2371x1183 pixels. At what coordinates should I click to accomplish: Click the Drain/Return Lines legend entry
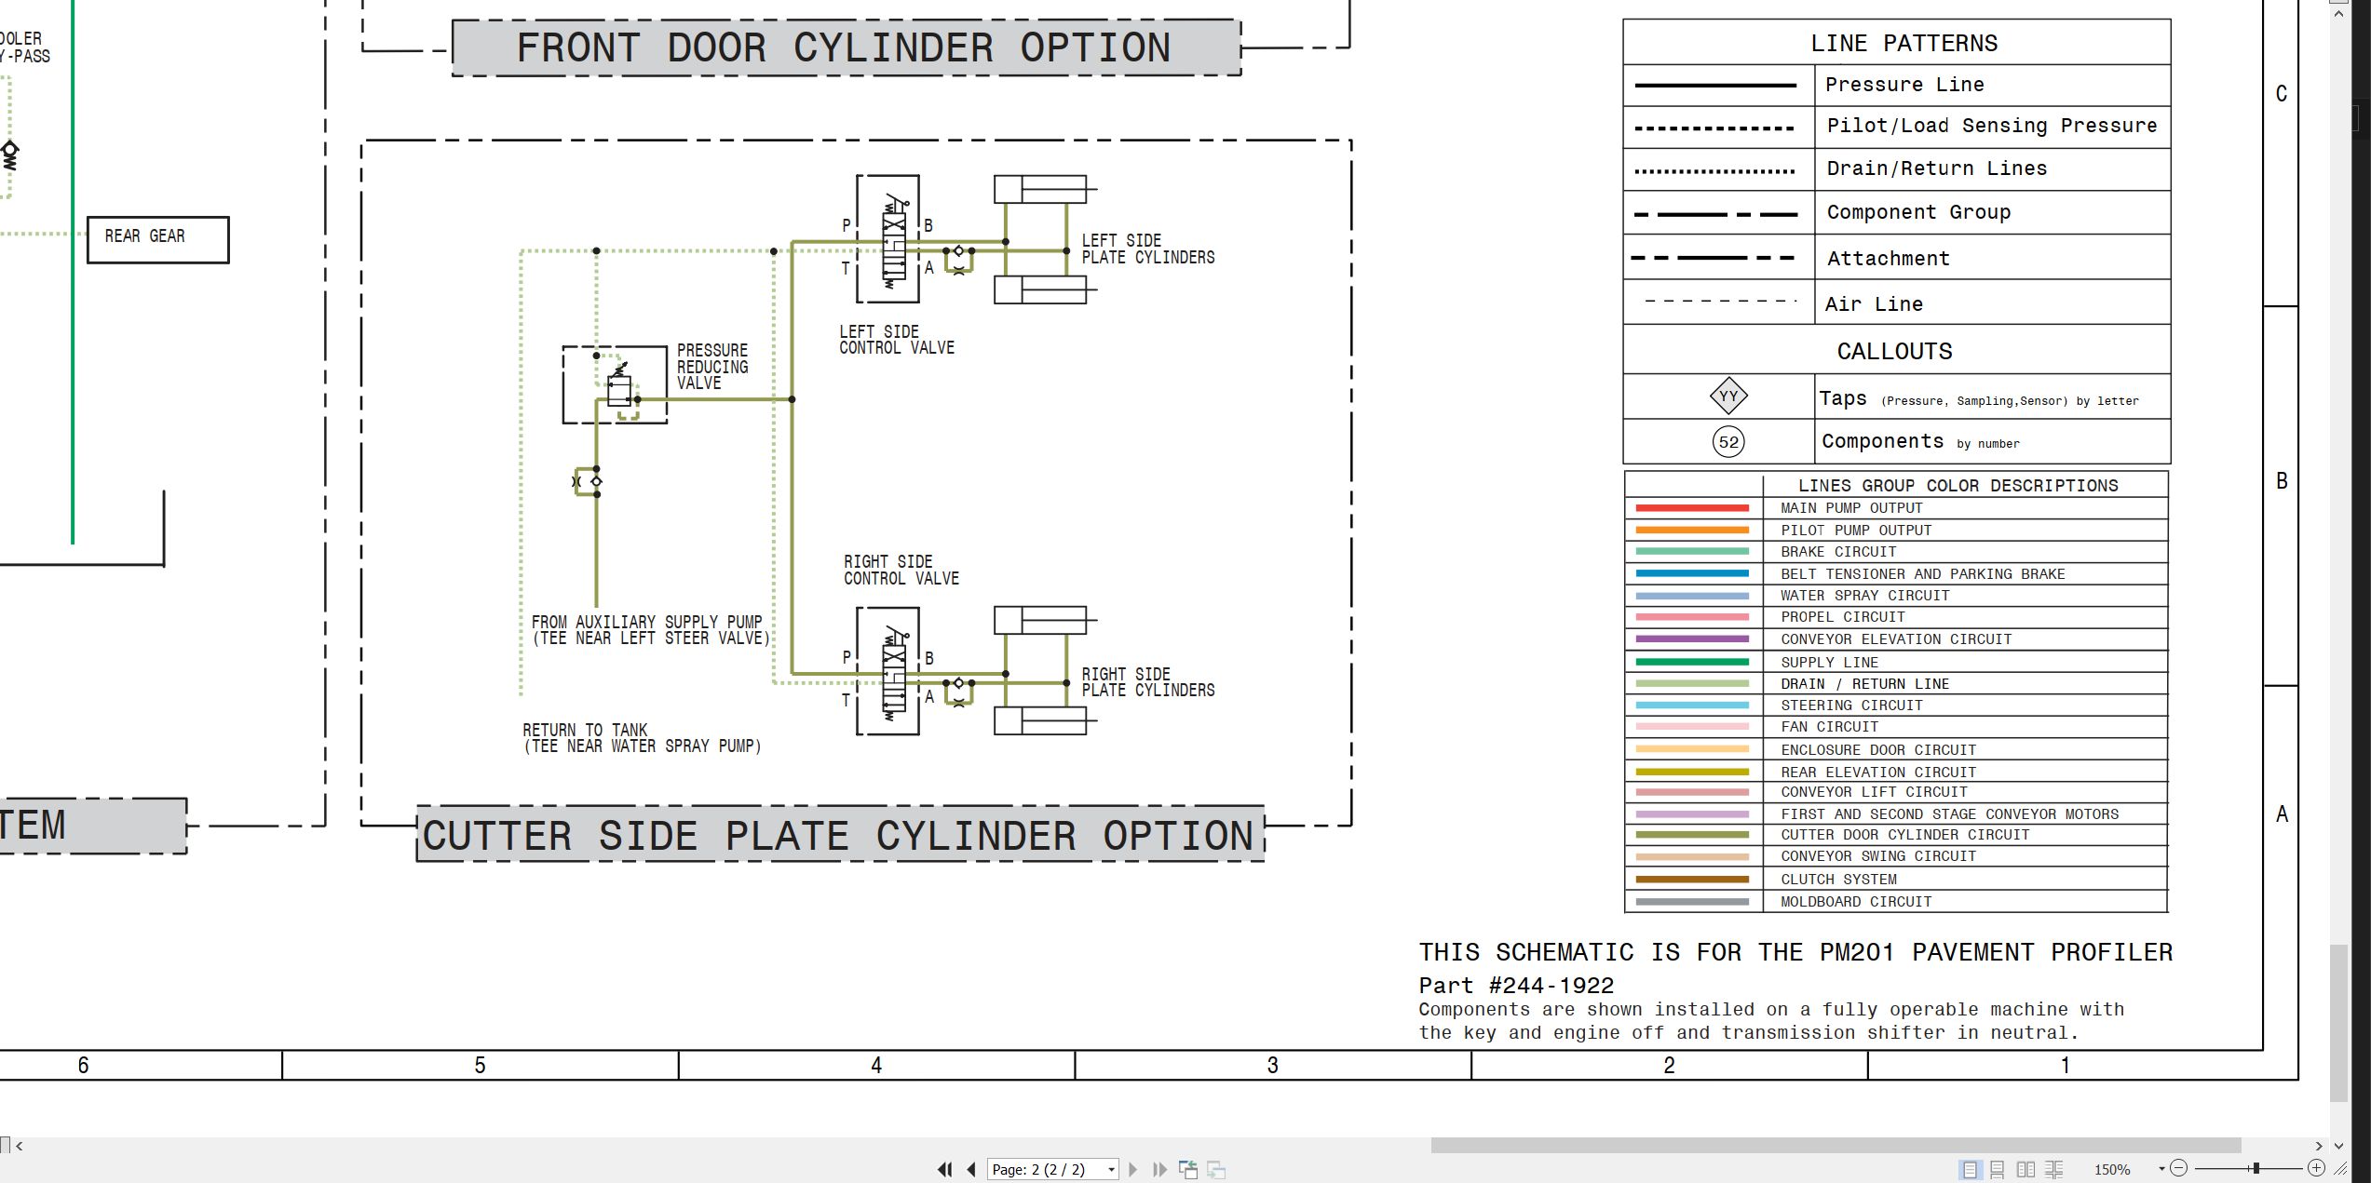(1936, 168)
